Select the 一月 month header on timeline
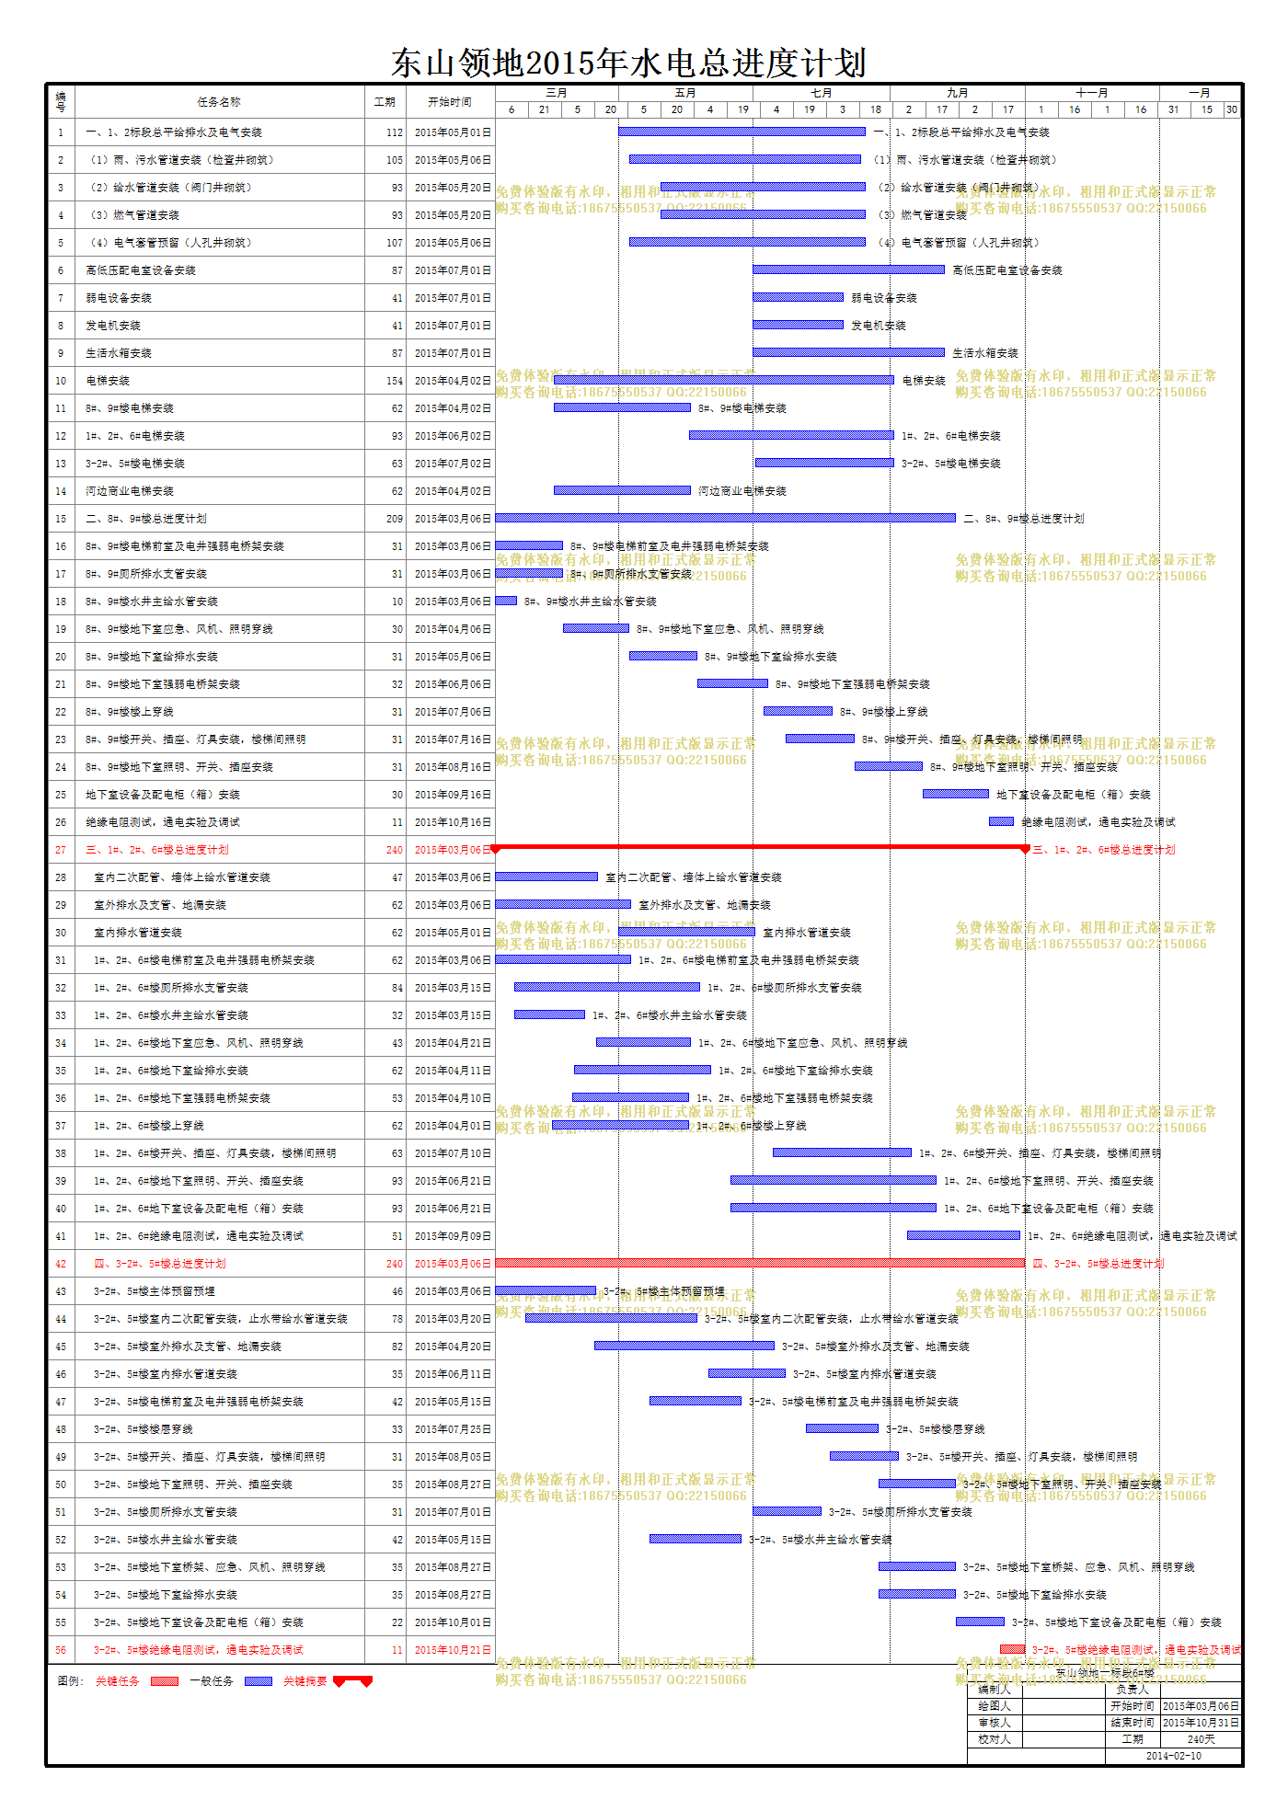The width and height of the screenshot is (1288, 1811). click(1200, 93)
